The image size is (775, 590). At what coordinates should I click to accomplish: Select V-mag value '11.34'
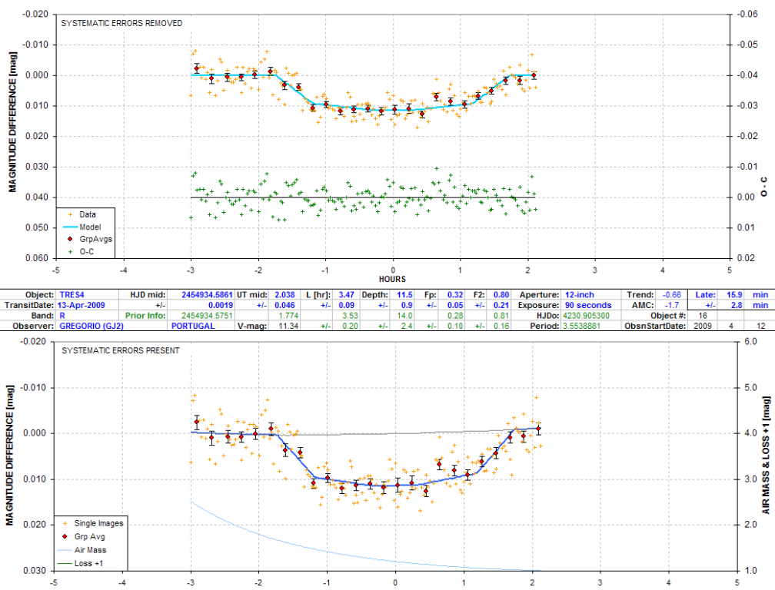pos(288,326)
